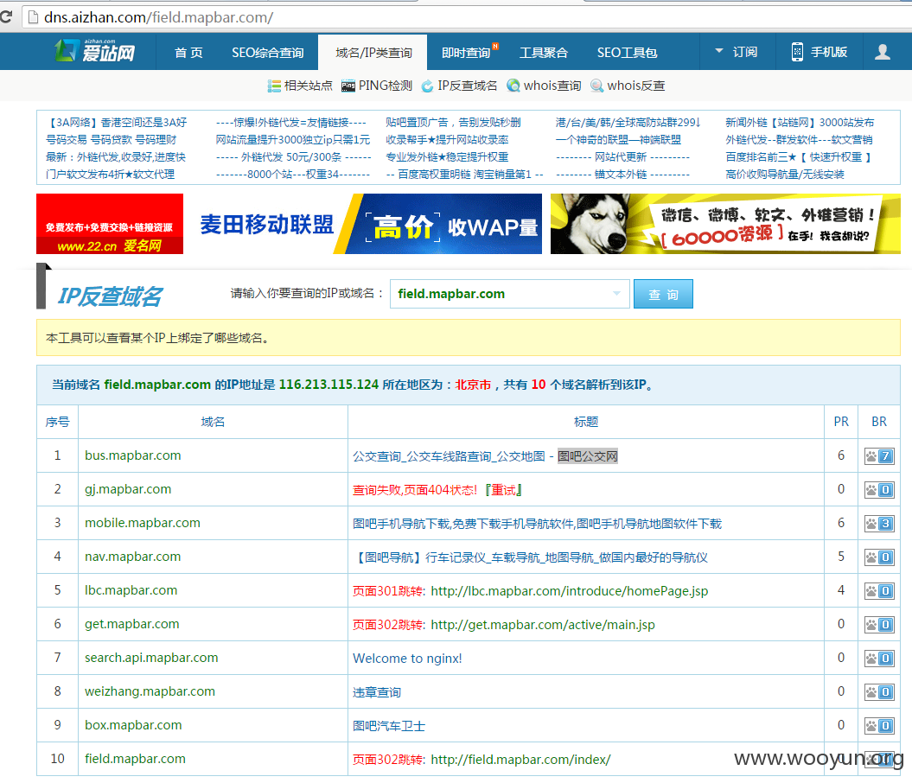Open 工具聚合 tab

(543, 53)
